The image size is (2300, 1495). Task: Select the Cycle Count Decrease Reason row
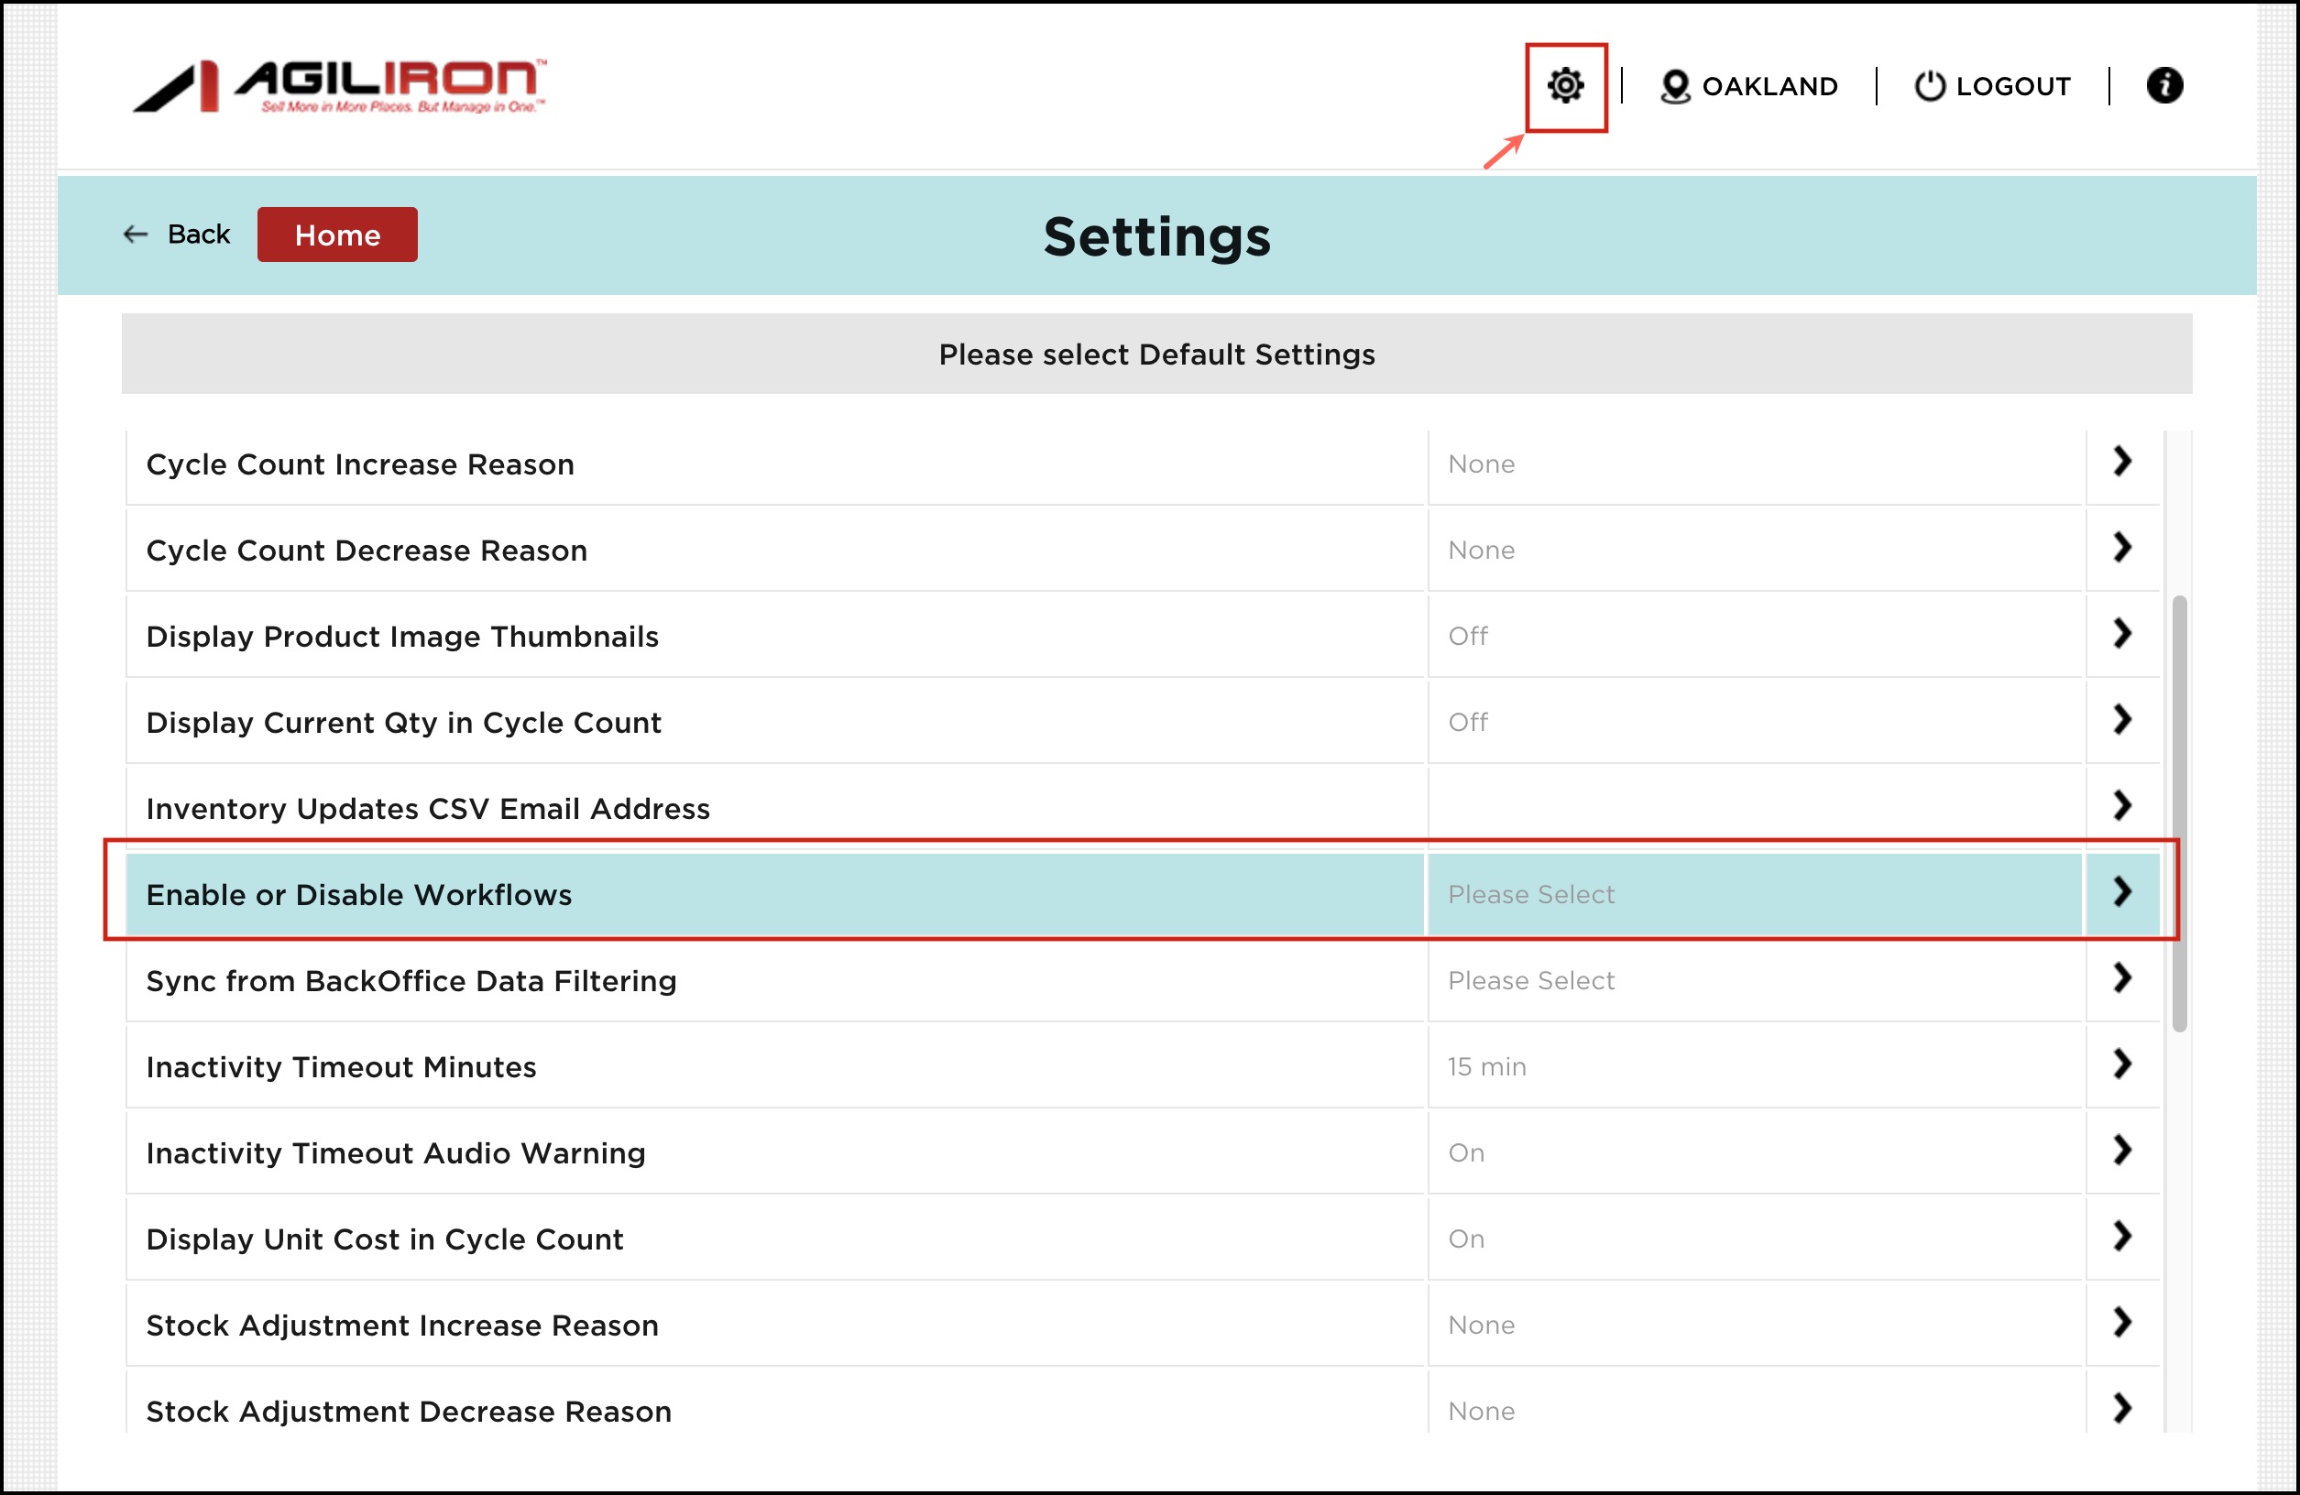tap(367, 550)
